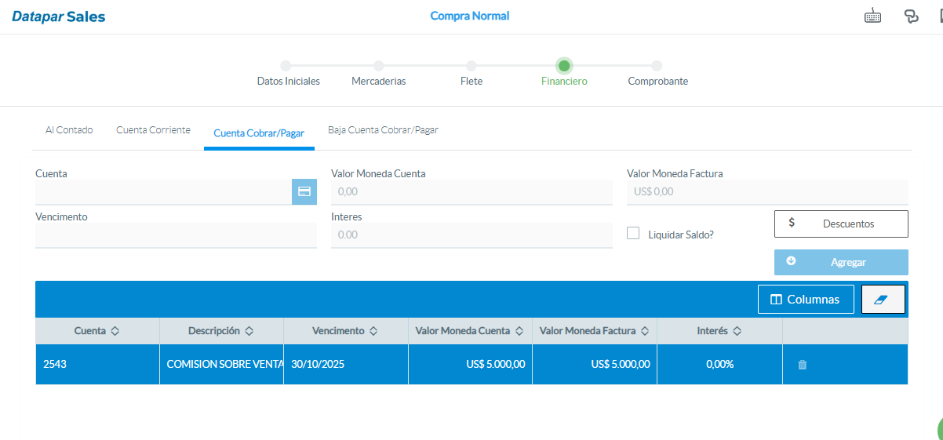The width and height of the screenshot is (943, 440).
Task: Switch to Cuenta Corriente tab
Action: [x=153, y=130]
